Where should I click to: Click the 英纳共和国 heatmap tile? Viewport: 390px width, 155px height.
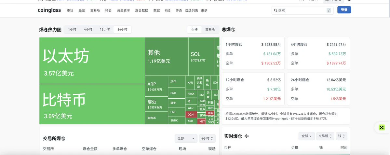coord(199,82)
